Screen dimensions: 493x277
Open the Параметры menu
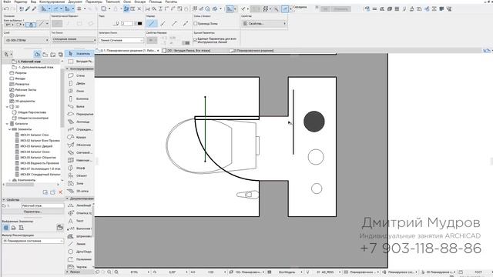click(x=94, y=2)
